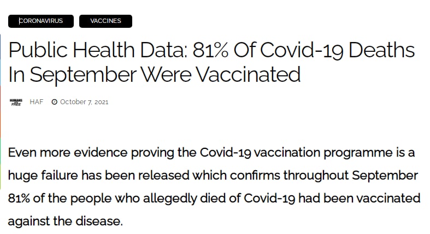Click "81% of the people" in paragraph

click(60, 199)
